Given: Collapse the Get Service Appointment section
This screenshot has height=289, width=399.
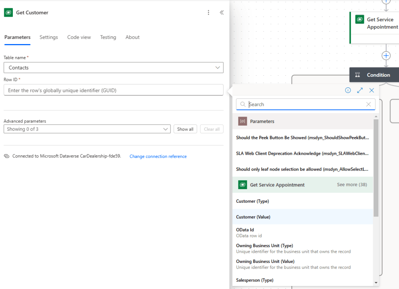Looking at the screenshot, I should [x=277, y=185].
